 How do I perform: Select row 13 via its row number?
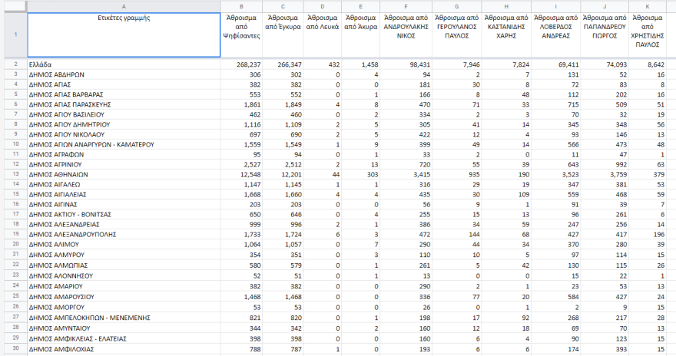(x=15, y=174)
